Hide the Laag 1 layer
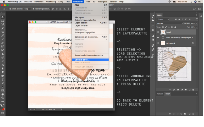Image resolution: width=204 pixels, height=127 pixels. point(158,32)
